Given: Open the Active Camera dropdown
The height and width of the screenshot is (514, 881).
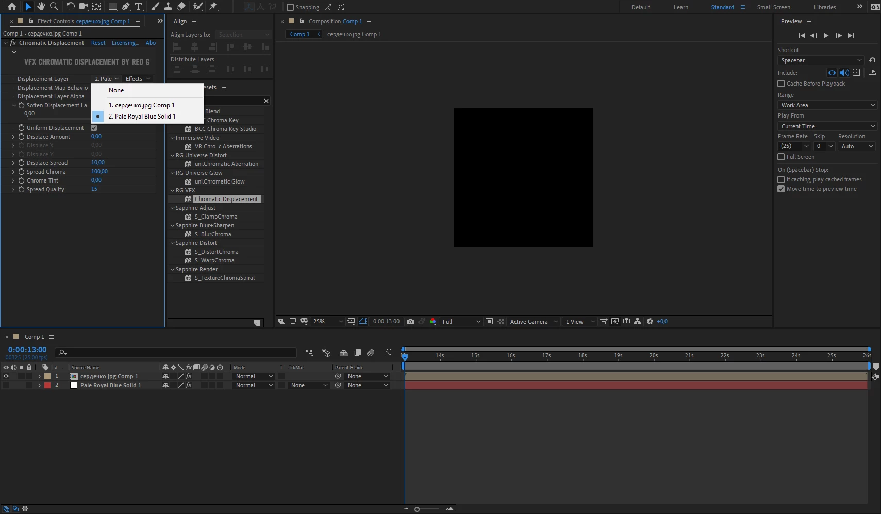Looking at the screenshot, I should click(x=534, y=321).
